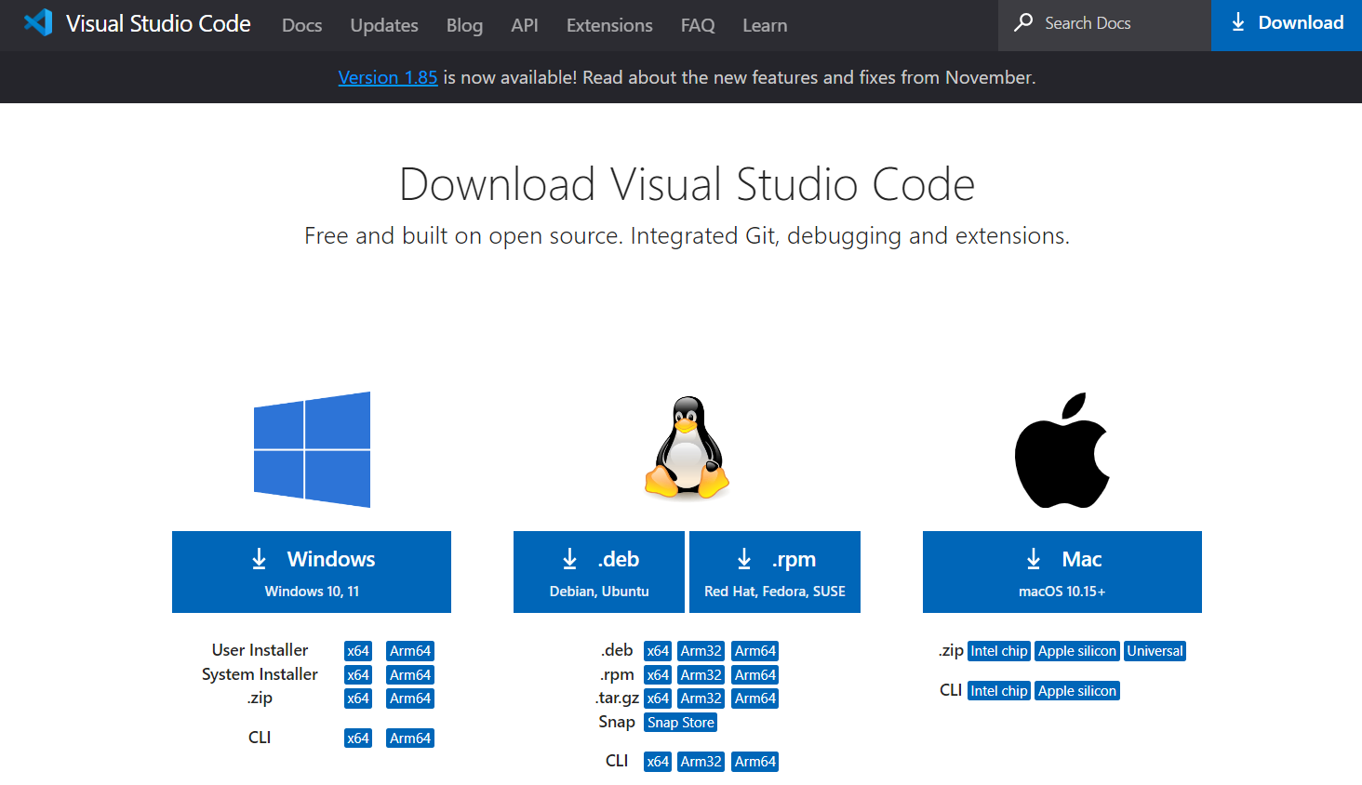Screen dimensions: 1362x785
Task: Open the Learn navigation link
Action: [765, 25]
